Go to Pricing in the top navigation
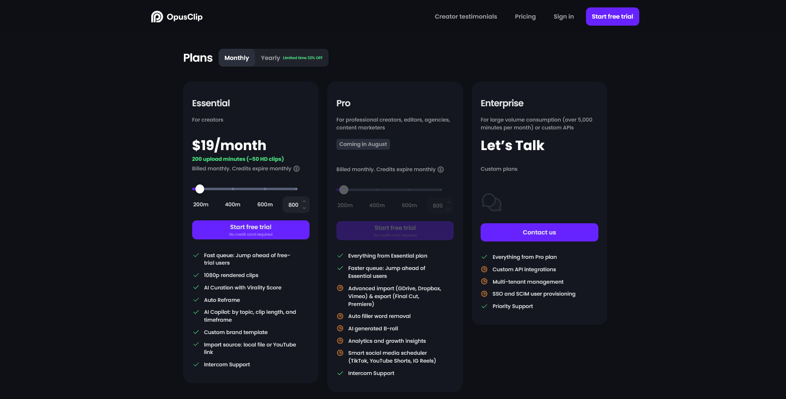 525,17
